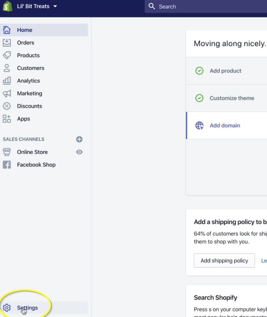267x317 pixels.
Task: Click the Customers person icon
Action: (7, 68)
